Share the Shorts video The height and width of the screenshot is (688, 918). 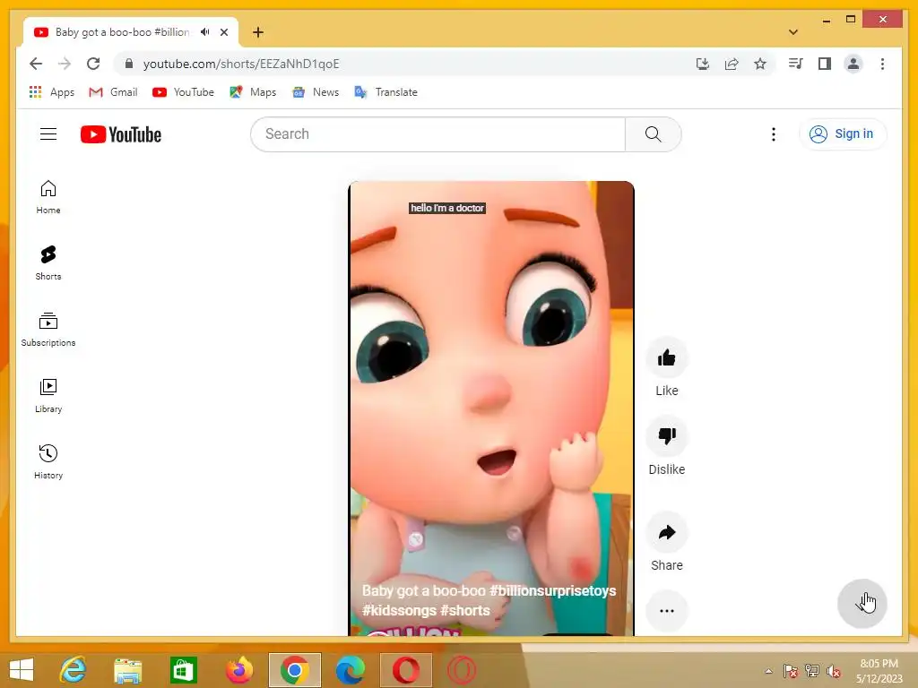click(666, 532)
